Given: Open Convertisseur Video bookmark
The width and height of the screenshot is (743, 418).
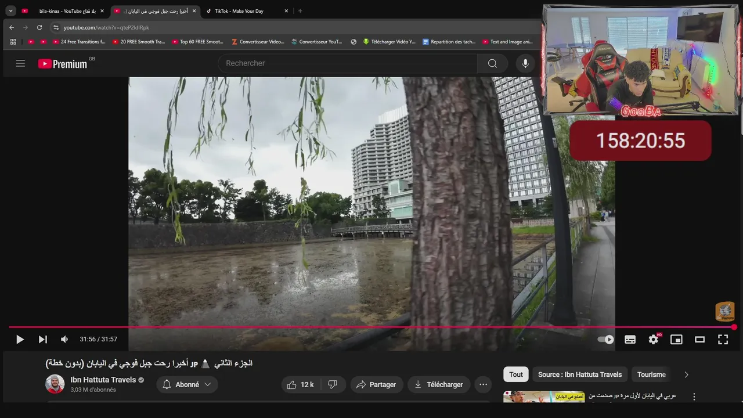Looking at the screenshot, I should (x=258, y=42).
